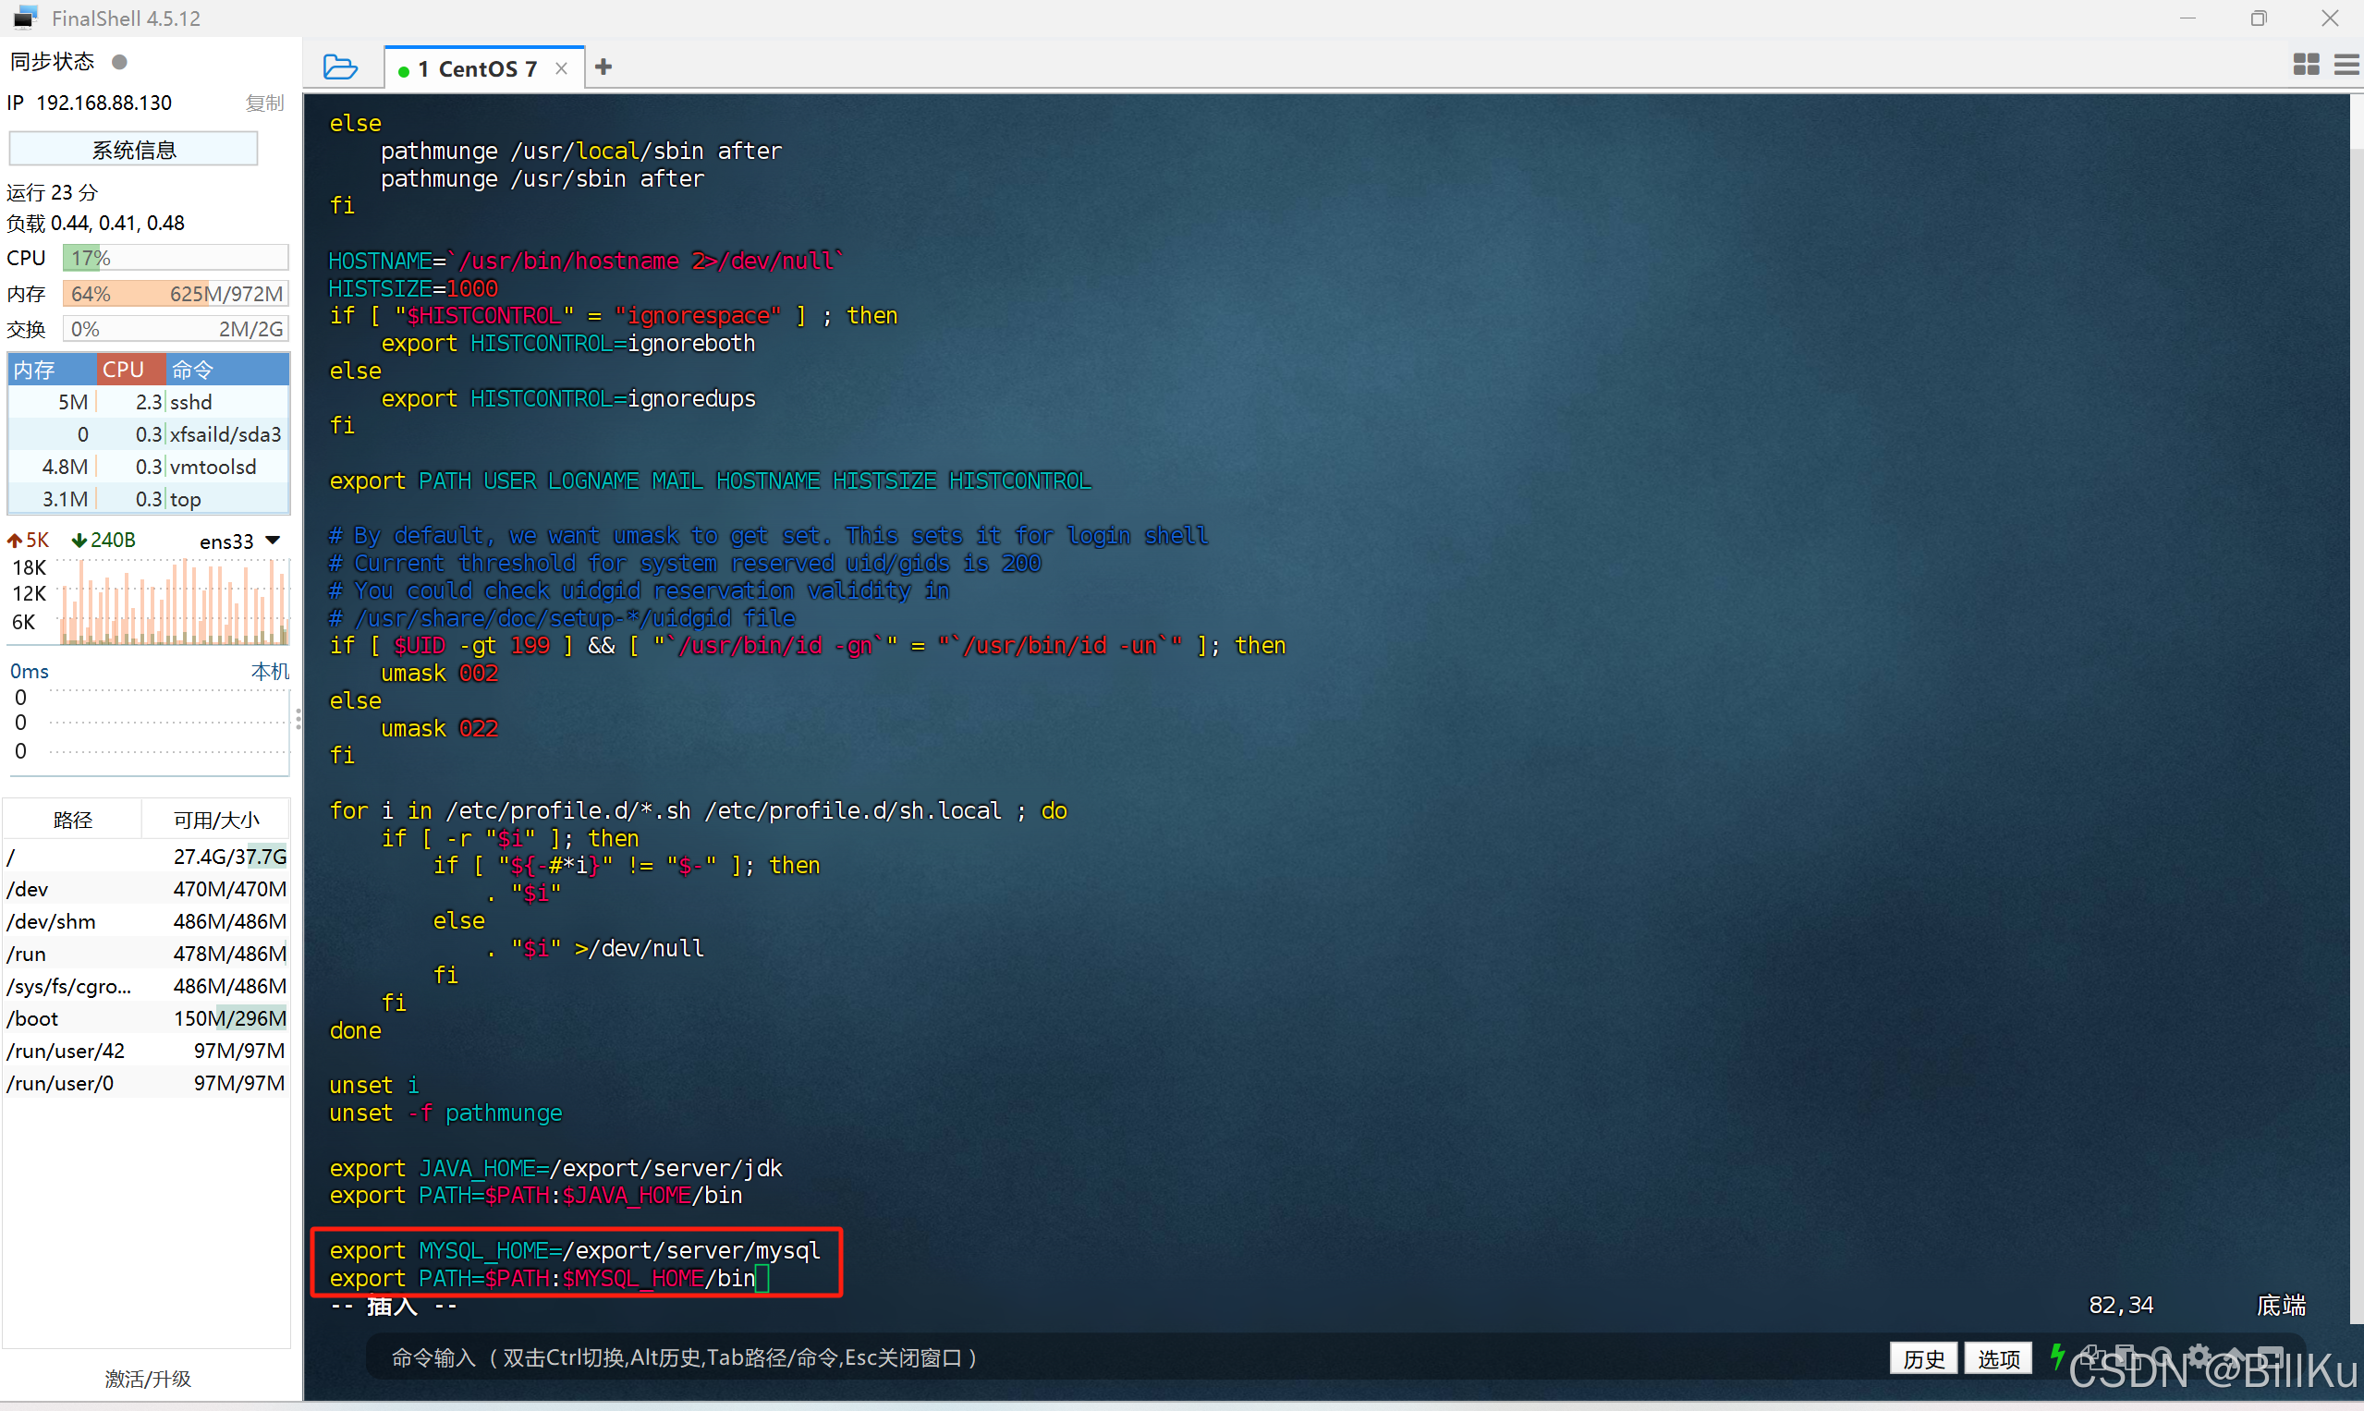Select the vmtoolsd process row
The image size is (2364, 1411).
(149, 467)
